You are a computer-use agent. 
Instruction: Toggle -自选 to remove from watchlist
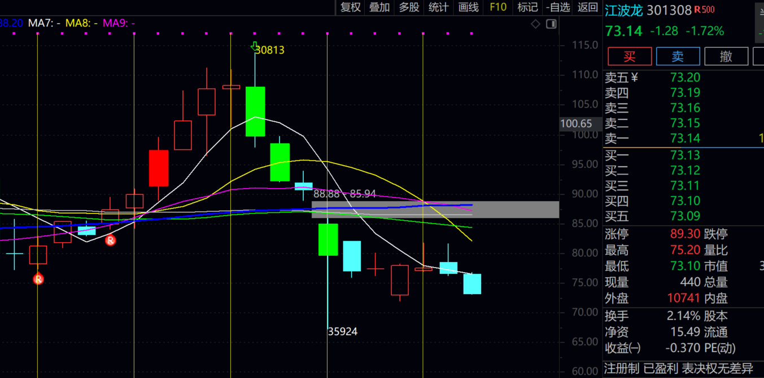[x=558, y=7]
